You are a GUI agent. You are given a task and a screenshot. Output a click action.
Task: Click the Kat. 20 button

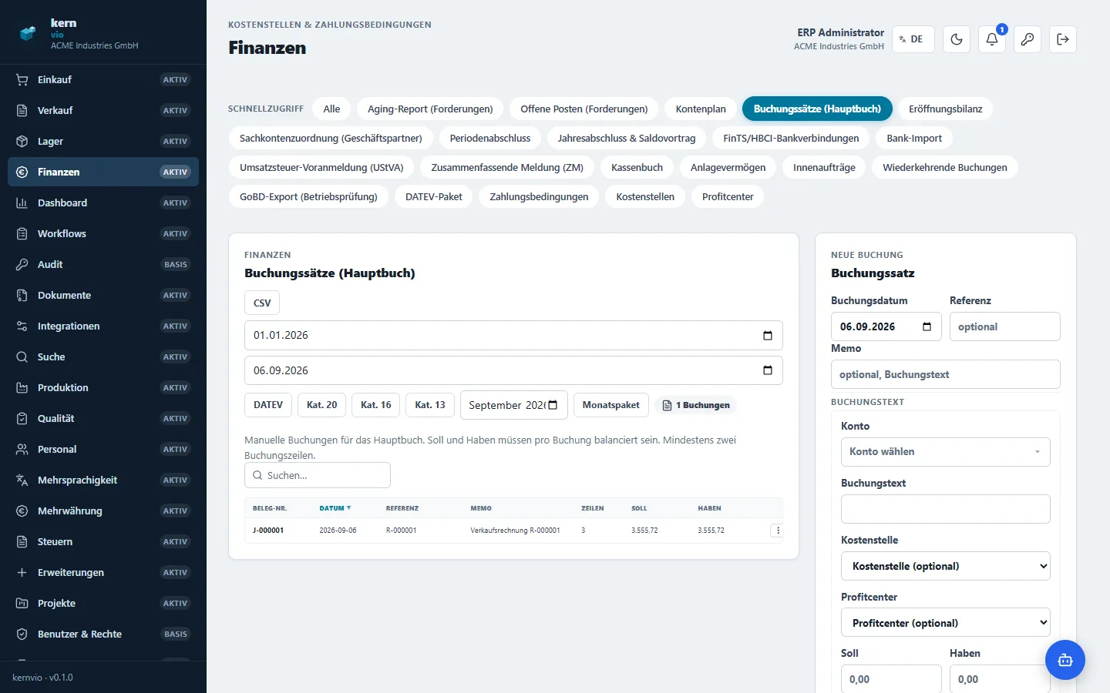322,405
